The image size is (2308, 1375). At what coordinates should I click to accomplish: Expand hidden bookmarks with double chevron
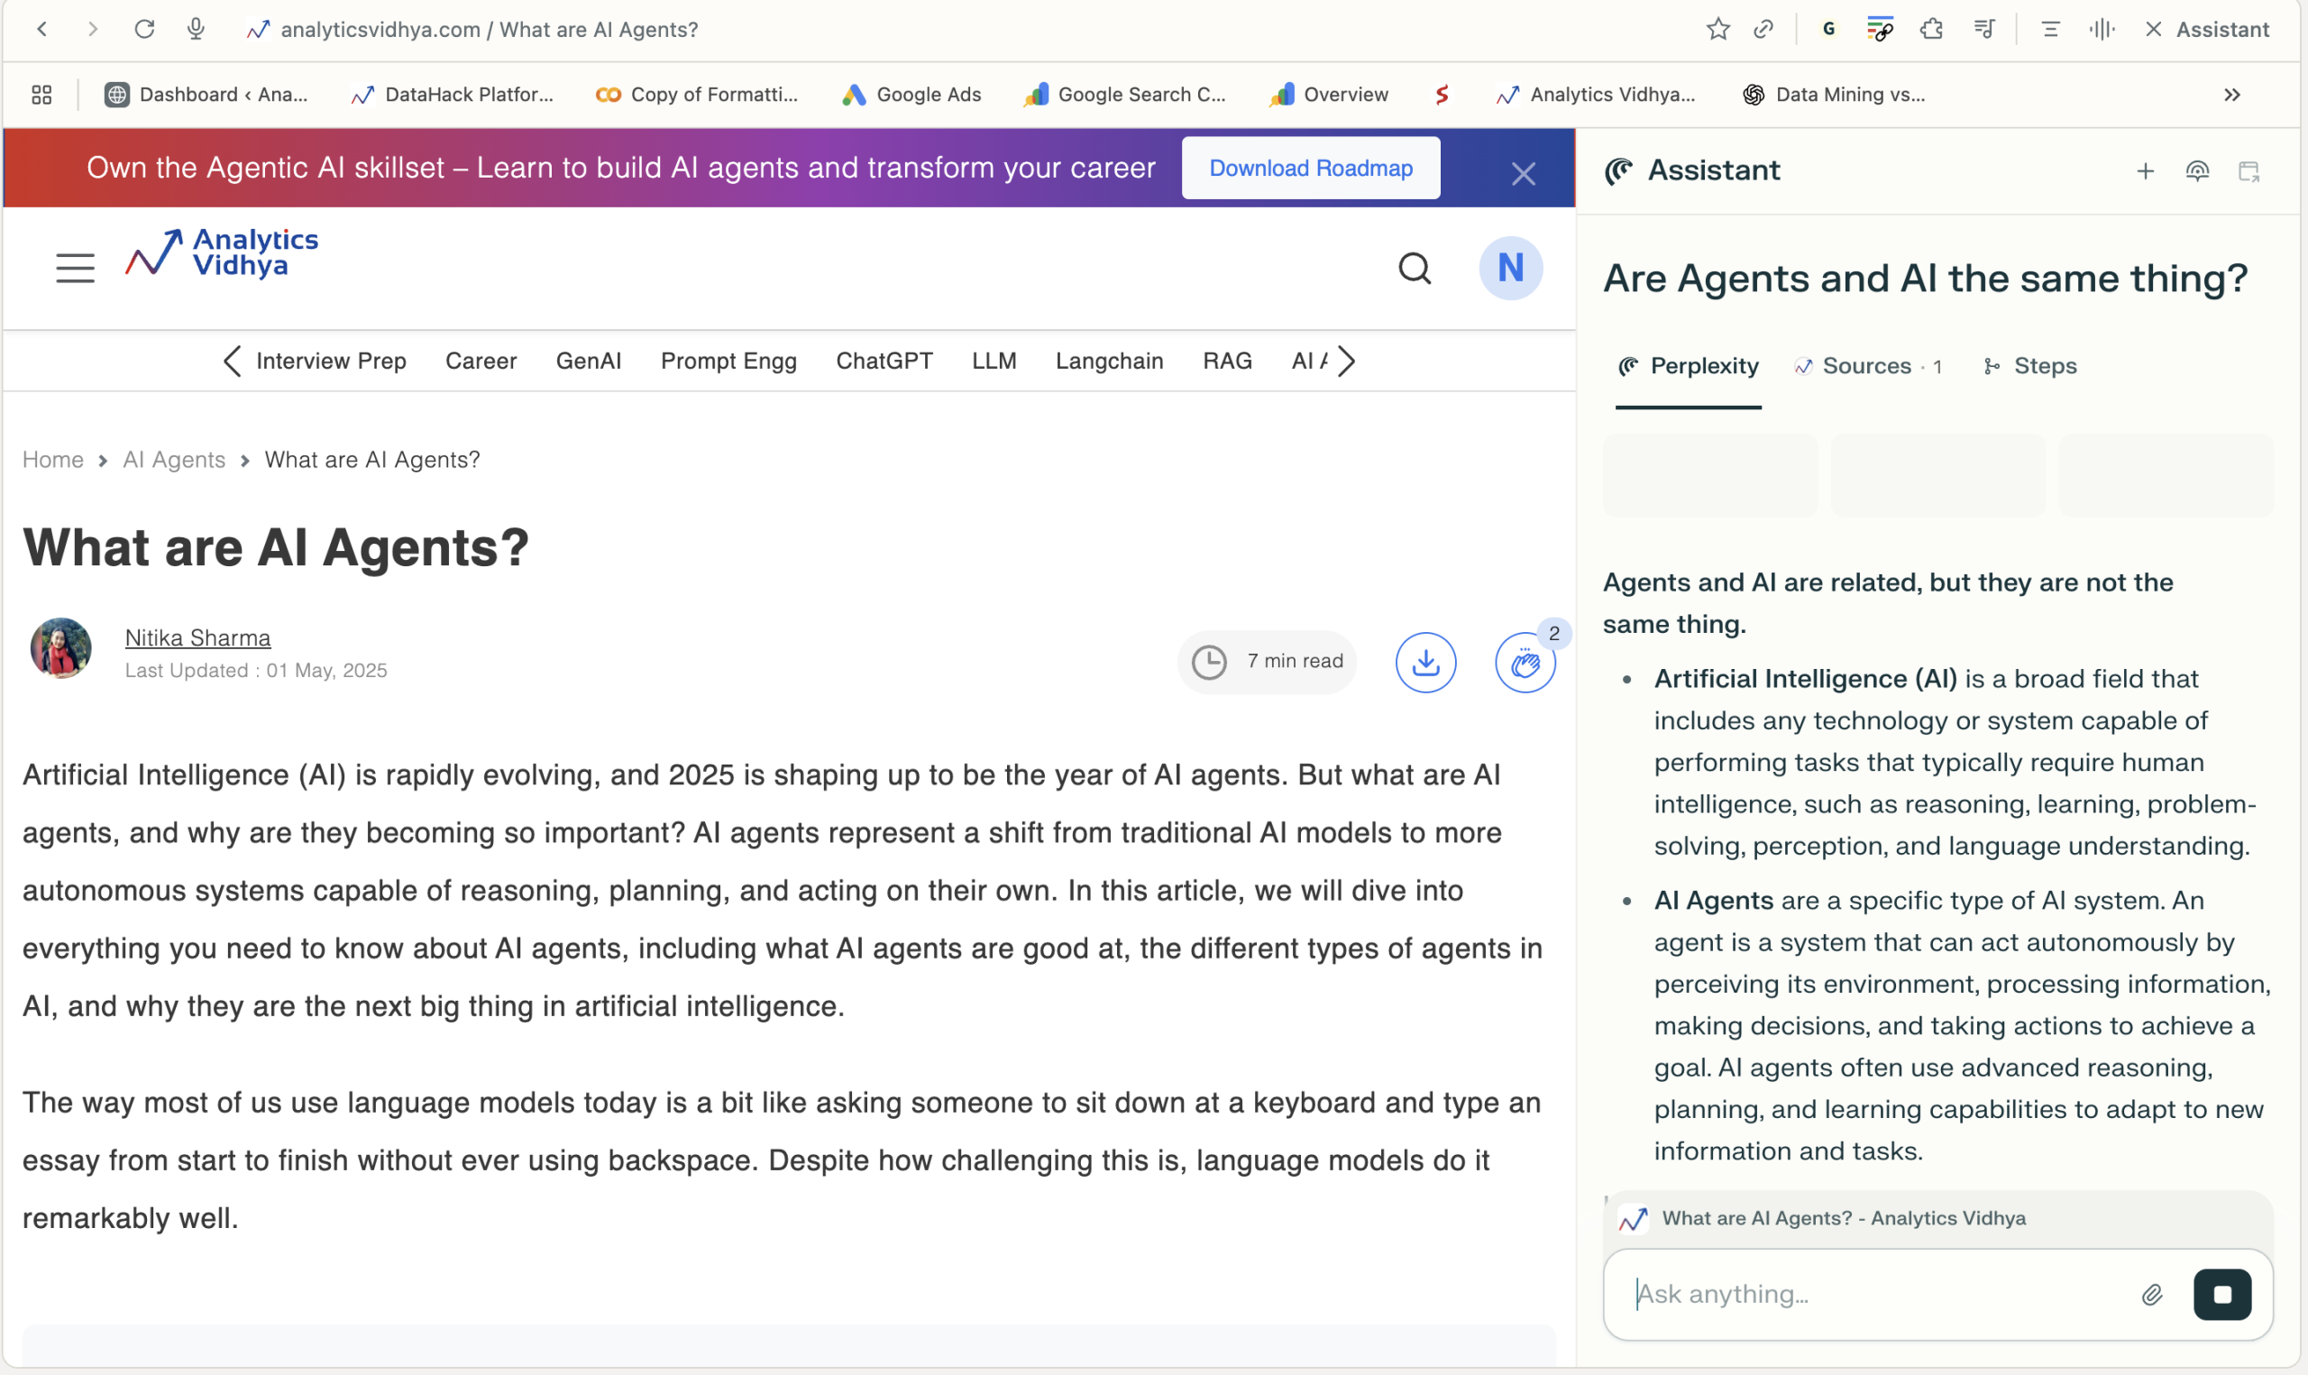point(2231,95)
